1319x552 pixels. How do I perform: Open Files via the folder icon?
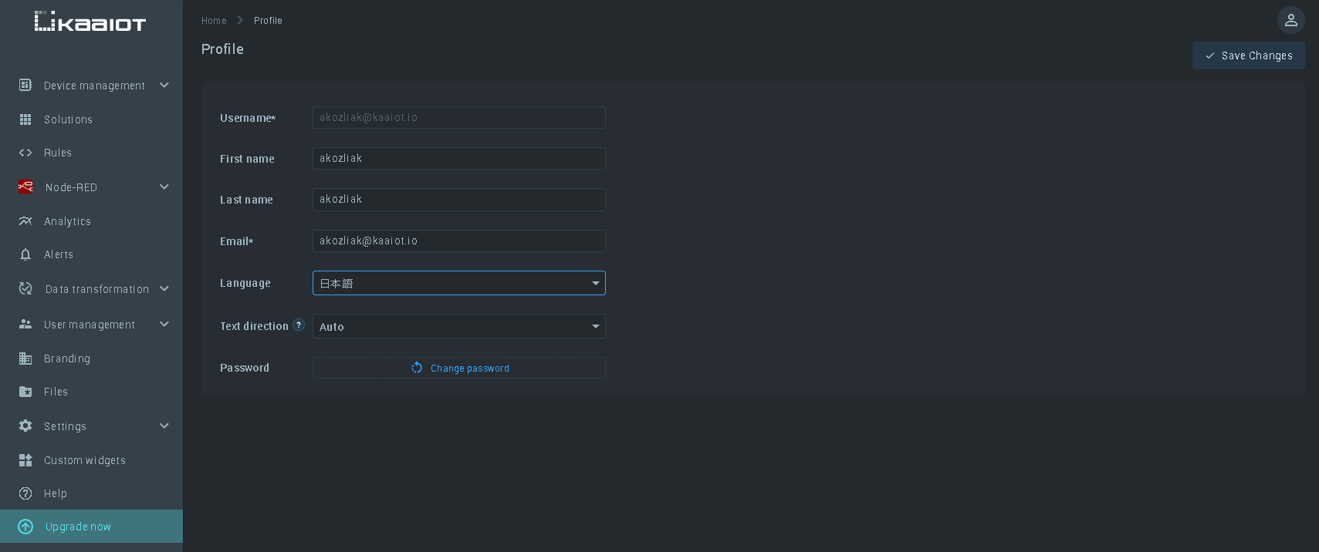(x=25, y=392)
